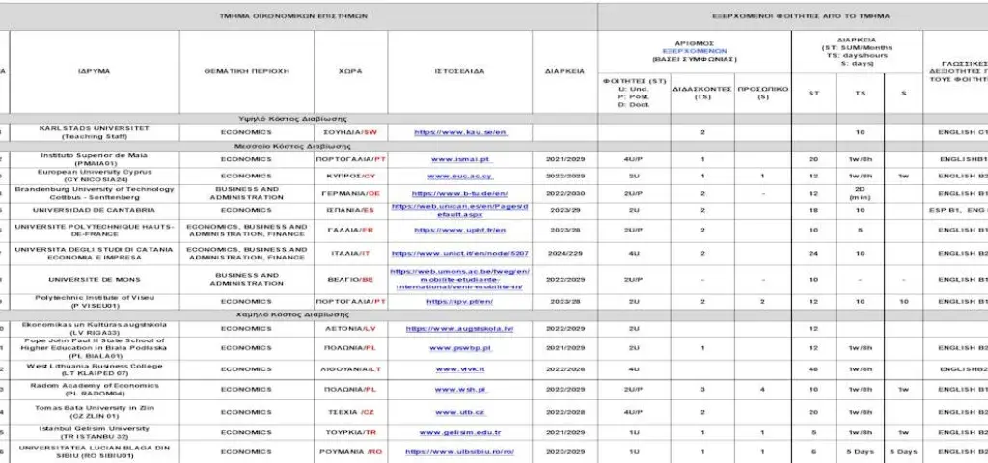The image size is (988, 463).
Task: Click the European University Cyprus cell
Action: [95, 176]
